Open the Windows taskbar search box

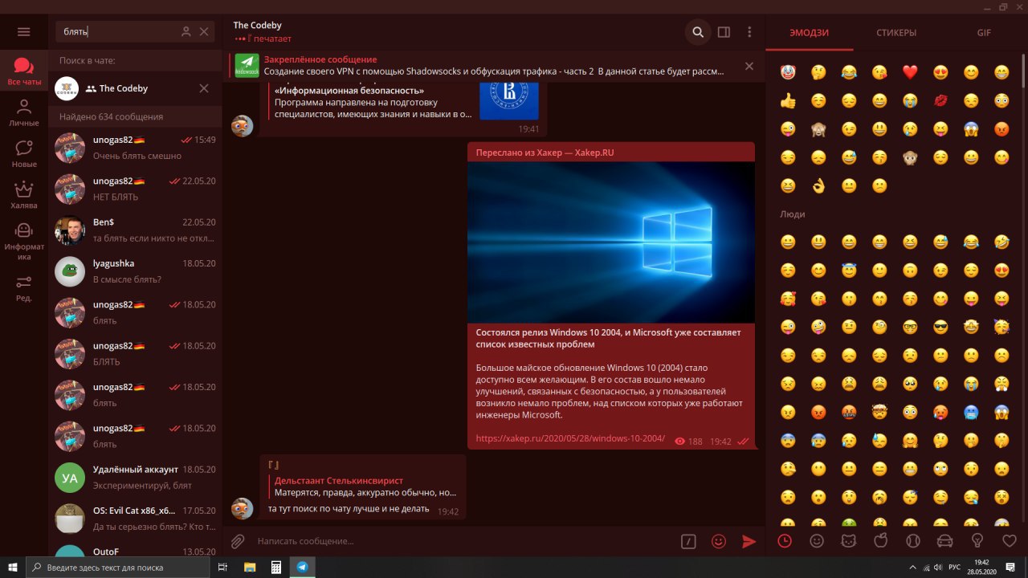coord(120,567)
